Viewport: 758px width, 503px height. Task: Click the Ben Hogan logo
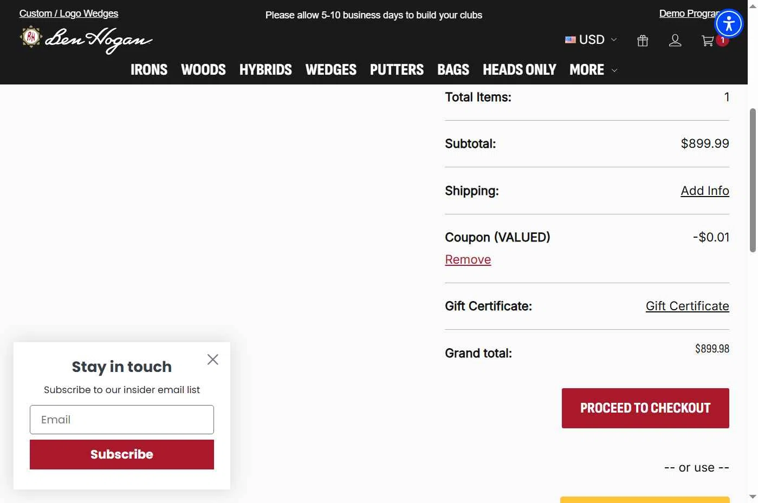[86, 39]
